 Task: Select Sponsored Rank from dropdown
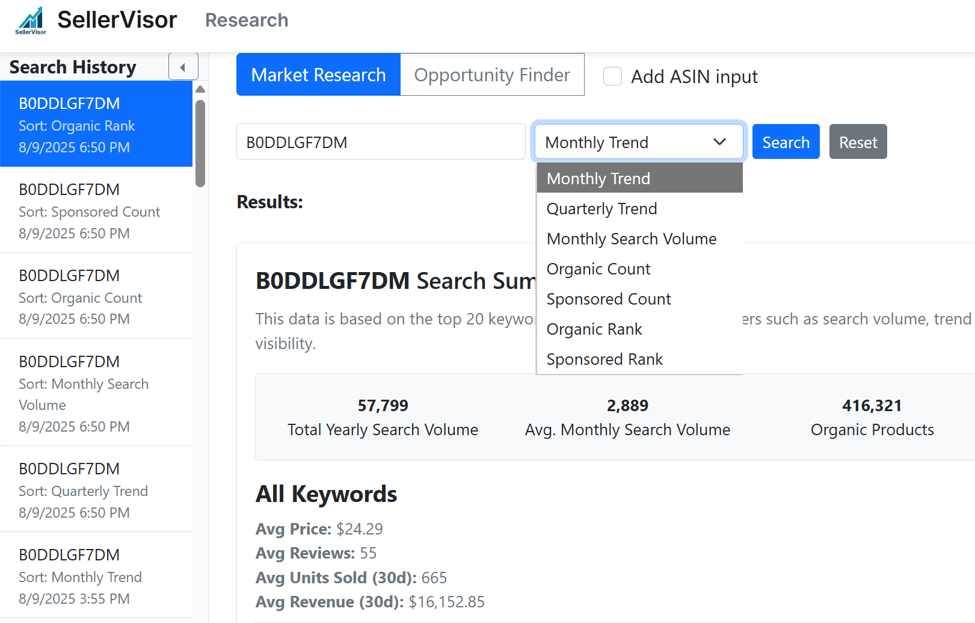(x=604, y=359)
